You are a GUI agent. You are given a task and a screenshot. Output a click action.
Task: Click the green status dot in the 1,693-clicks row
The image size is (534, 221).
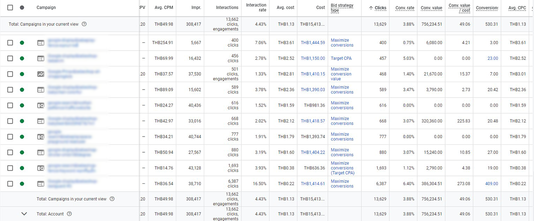tap(22, 168)
